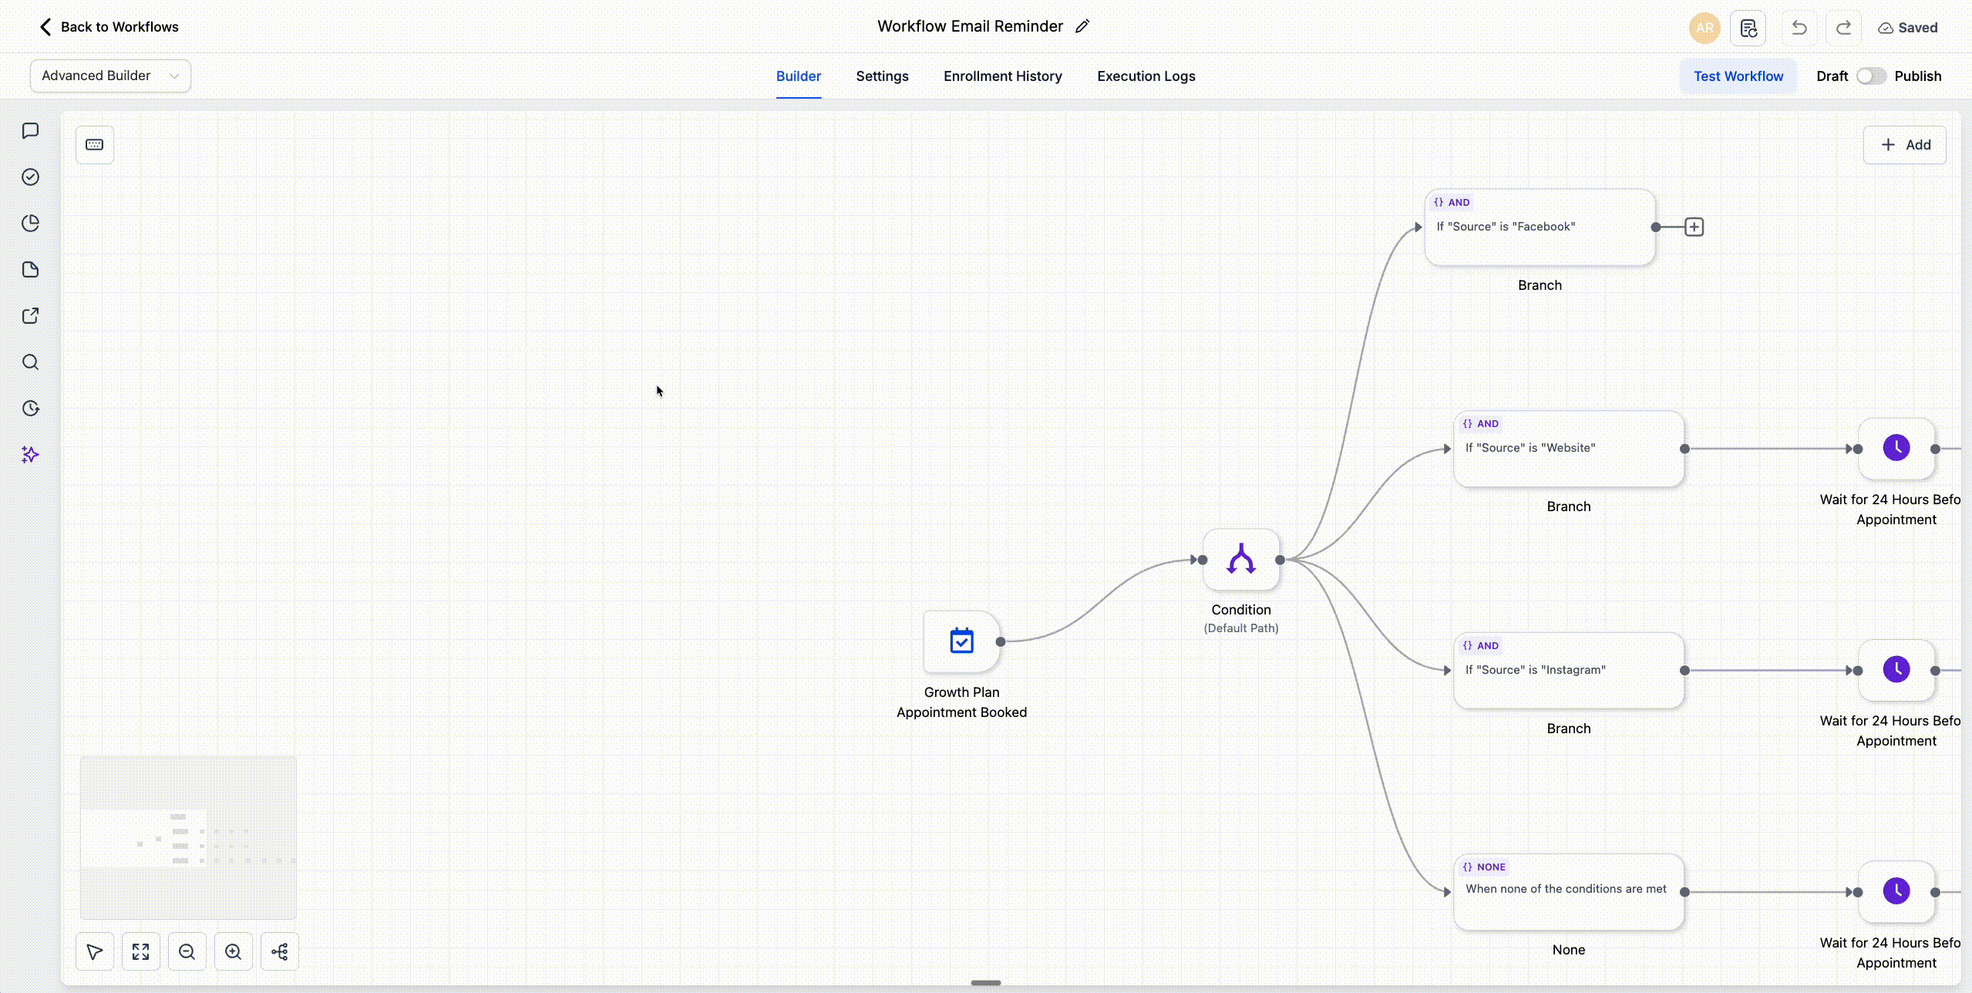Switch to the Settings tab
This screenshot has width=1972, height=993.
tap(882, 76)
